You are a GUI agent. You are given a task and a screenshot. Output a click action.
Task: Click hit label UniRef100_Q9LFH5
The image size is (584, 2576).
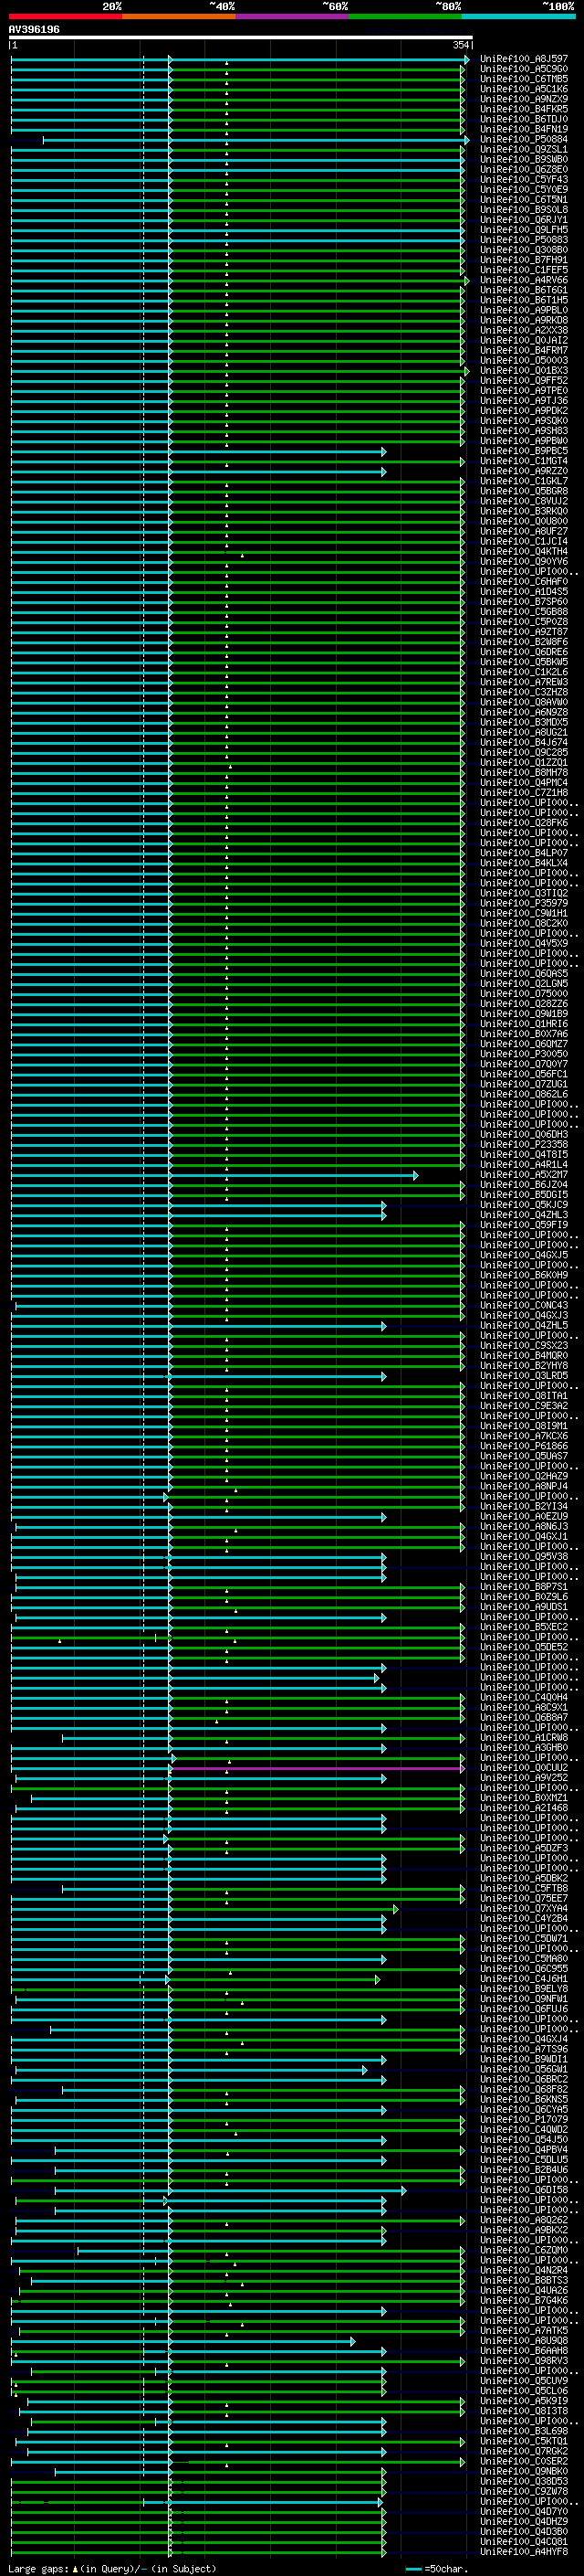[524, 230]
